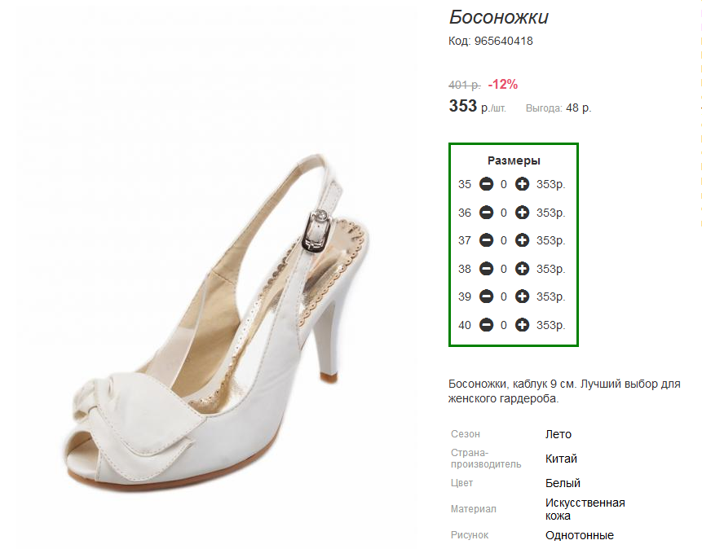Image resolution: width=702 pixels, height=549 pixels.
Task: Add one pair of size 36
Action: 522,212
